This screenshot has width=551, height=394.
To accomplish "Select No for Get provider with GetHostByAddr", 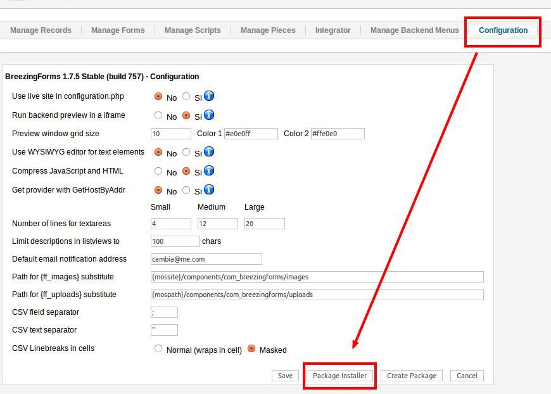I will pyautogui.click(x=158, y=190).
